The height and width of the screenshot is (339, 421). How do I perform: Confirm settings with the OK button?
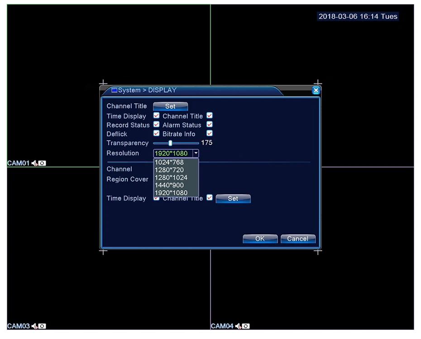pyautogui.click(x=260, y=239)
